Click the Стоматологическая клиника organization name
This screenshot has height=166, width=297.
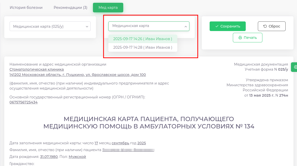click(37, 69)
